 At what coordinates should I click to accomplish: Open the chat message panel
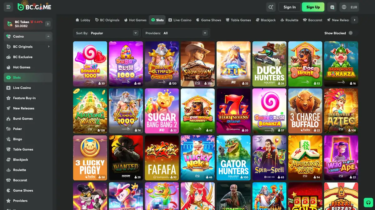[x=332, y=7]
